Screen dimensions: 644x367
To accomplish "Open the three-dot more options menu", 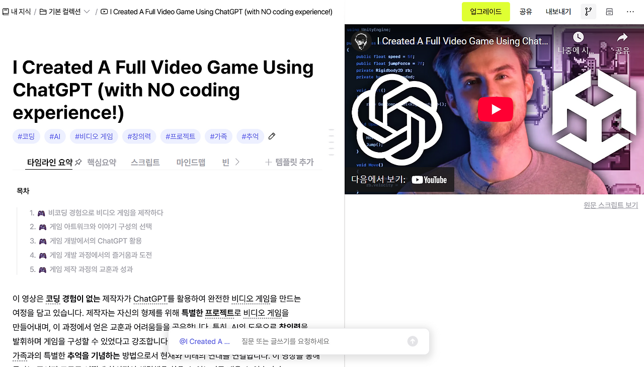I will [630, 12].
